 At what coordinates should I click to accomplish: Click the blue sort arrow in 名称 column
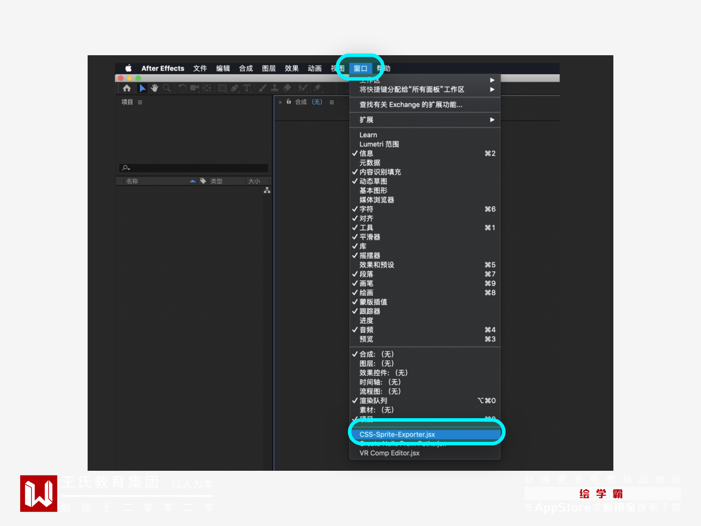(x=193, y=181)
